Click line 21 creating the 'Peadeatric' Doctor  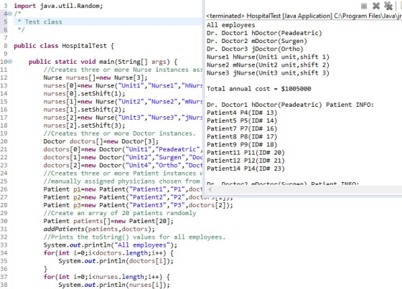click(x=123, y=149)
